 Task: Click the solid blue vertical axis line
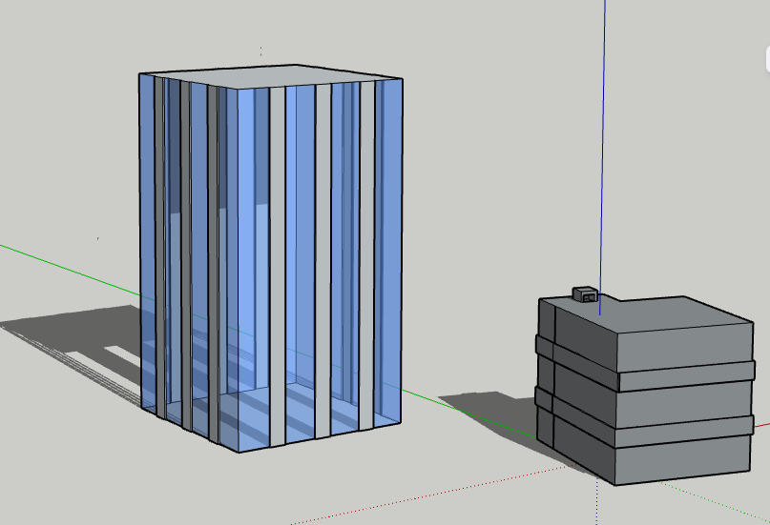point(603,143)
